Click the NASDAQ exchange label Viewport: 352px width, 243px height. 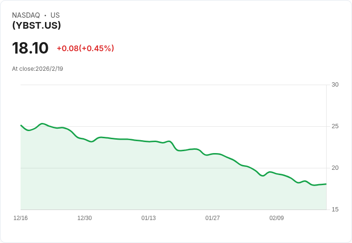pos(26,15)
